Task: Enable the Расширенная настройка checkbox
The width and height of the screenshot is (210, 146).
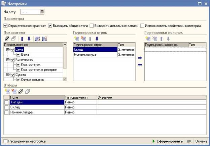Action: (5, 141)
